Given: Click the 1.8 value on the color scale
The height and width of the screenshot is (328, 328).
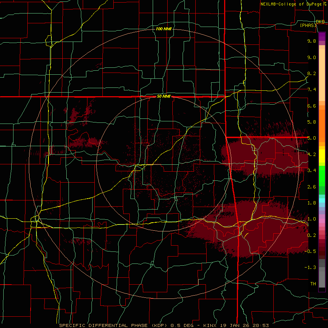Looking at the screenshot, I should [x=312, y=203].
